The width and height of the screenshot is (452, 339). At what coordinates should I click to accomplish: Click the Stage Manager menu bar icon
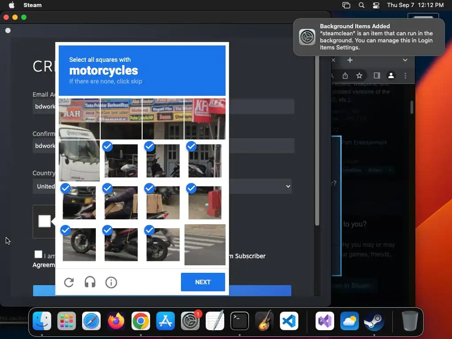pyautogui.click(x=346, y=5)
